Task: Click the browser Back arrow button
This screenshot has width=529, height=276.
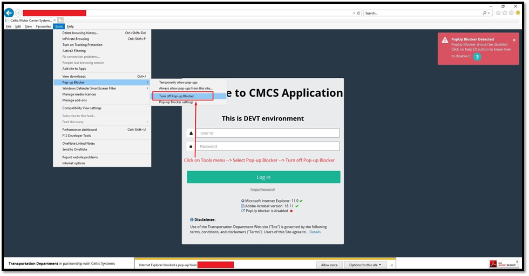Action: [x=9, y=12]
